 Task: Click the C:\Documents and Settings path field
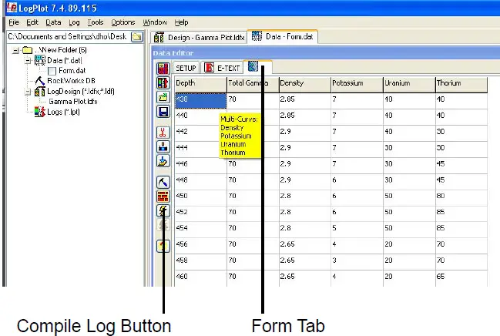tap(69, 37)
